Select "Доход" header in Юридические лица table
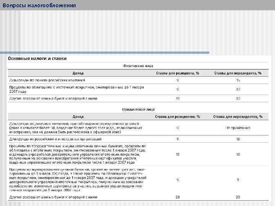Viewport: 275px width, 206px height. 78,117
